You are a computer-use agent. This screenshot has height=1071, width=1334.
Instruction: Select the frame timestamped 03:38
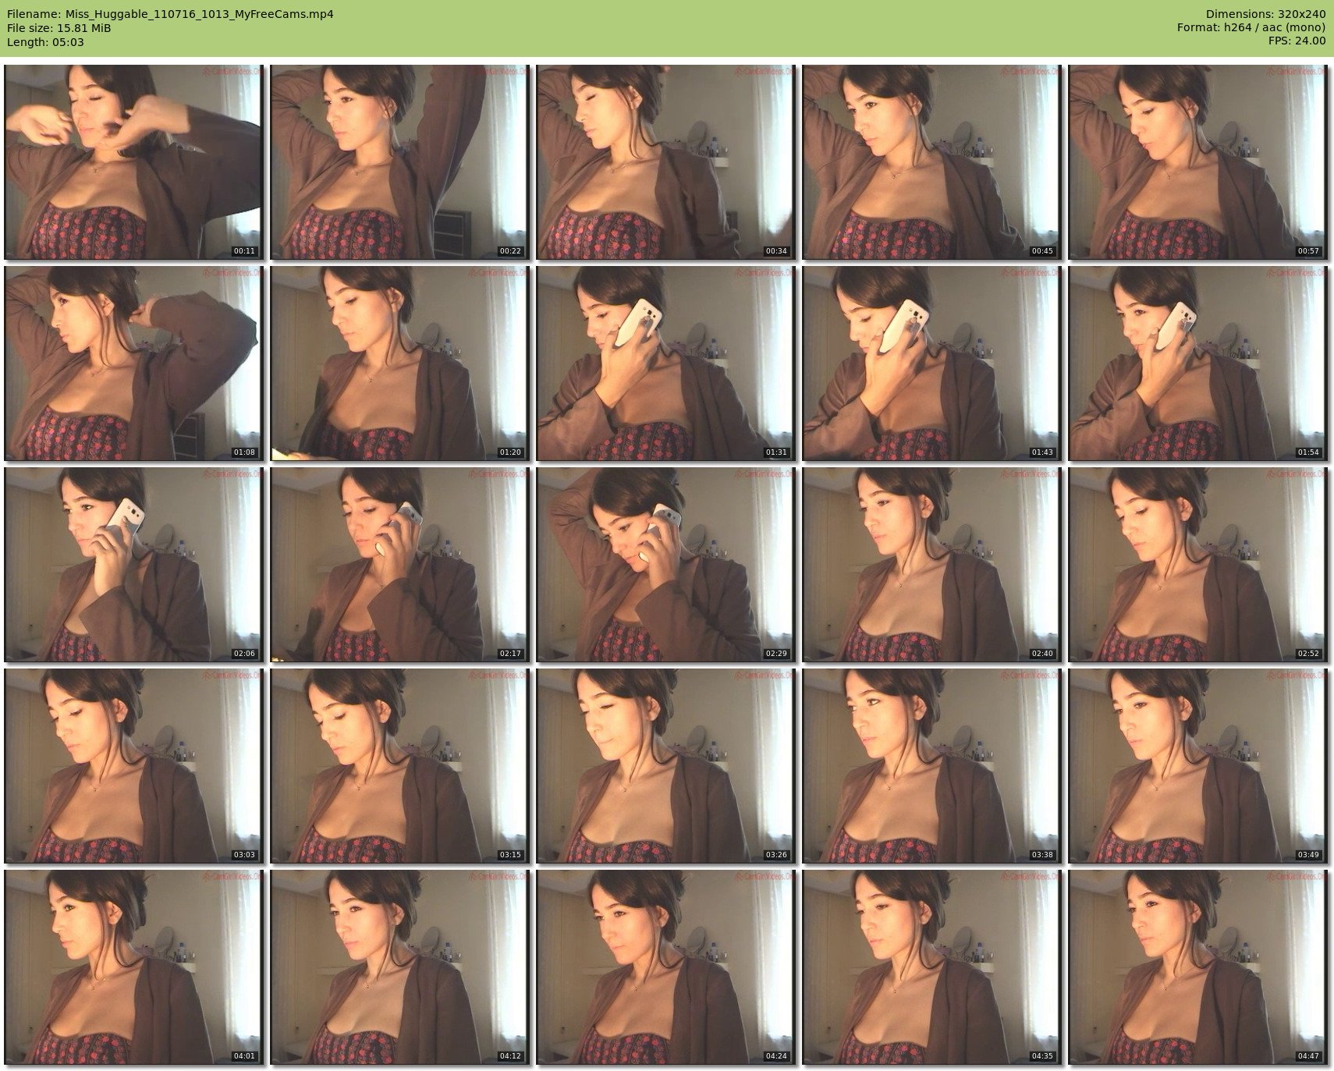point(931,766)
